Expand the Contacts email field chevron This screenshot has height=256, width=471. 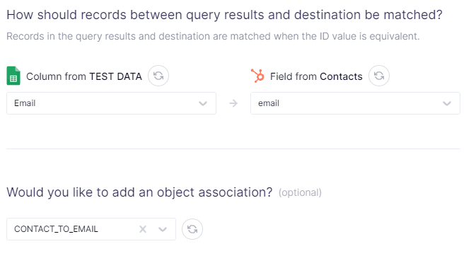(x=447, y=103)
